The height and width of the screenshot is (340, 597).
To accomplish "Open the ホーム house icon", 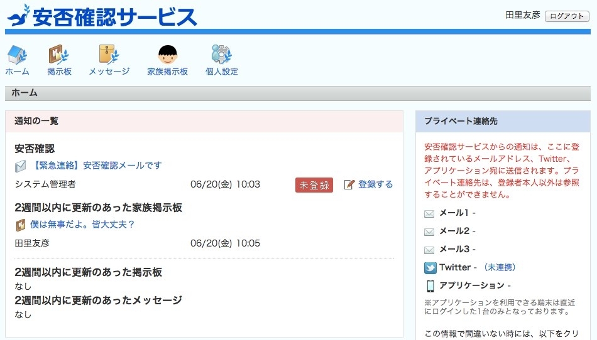I will (x=17, y=55).
